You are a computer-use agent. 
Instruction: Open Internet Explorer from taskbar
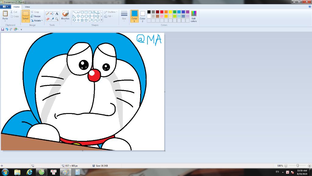click(30, 172)
